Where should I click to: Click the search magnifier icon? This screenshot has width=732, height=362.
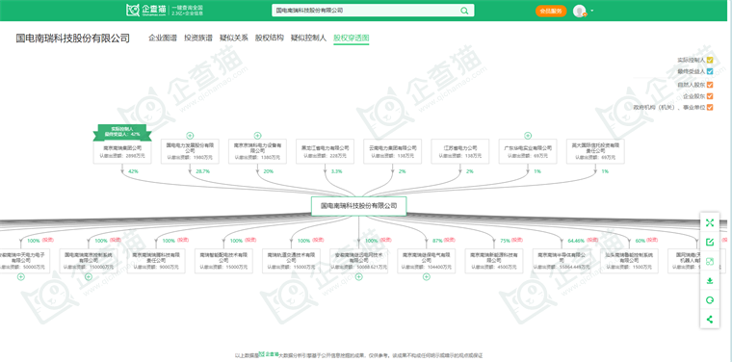point(464,11)
